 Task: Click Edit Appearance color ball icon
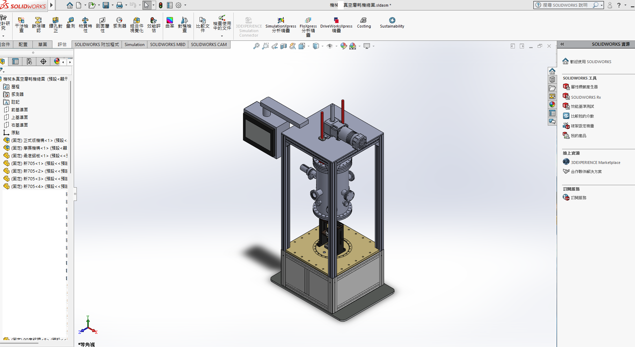(344, 46)
